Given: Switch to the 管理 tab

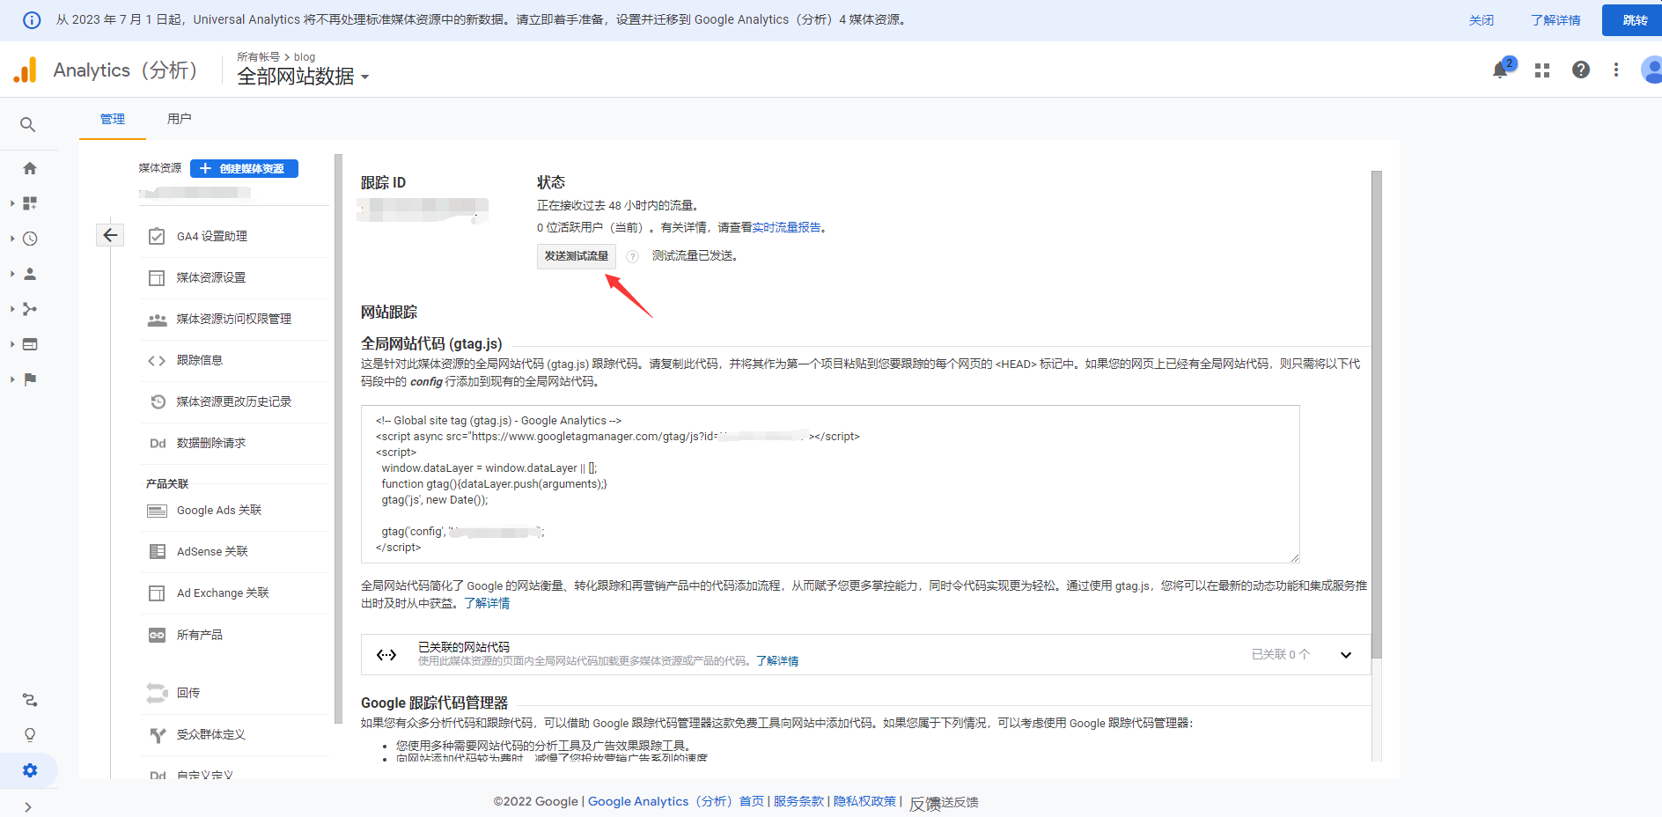Looking at the screenshot, I should [113, 119].
